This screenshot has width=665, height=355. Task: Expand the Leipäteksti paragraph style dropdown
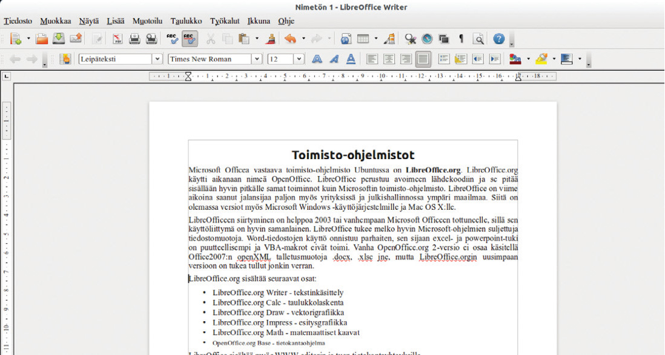(157, 59)
